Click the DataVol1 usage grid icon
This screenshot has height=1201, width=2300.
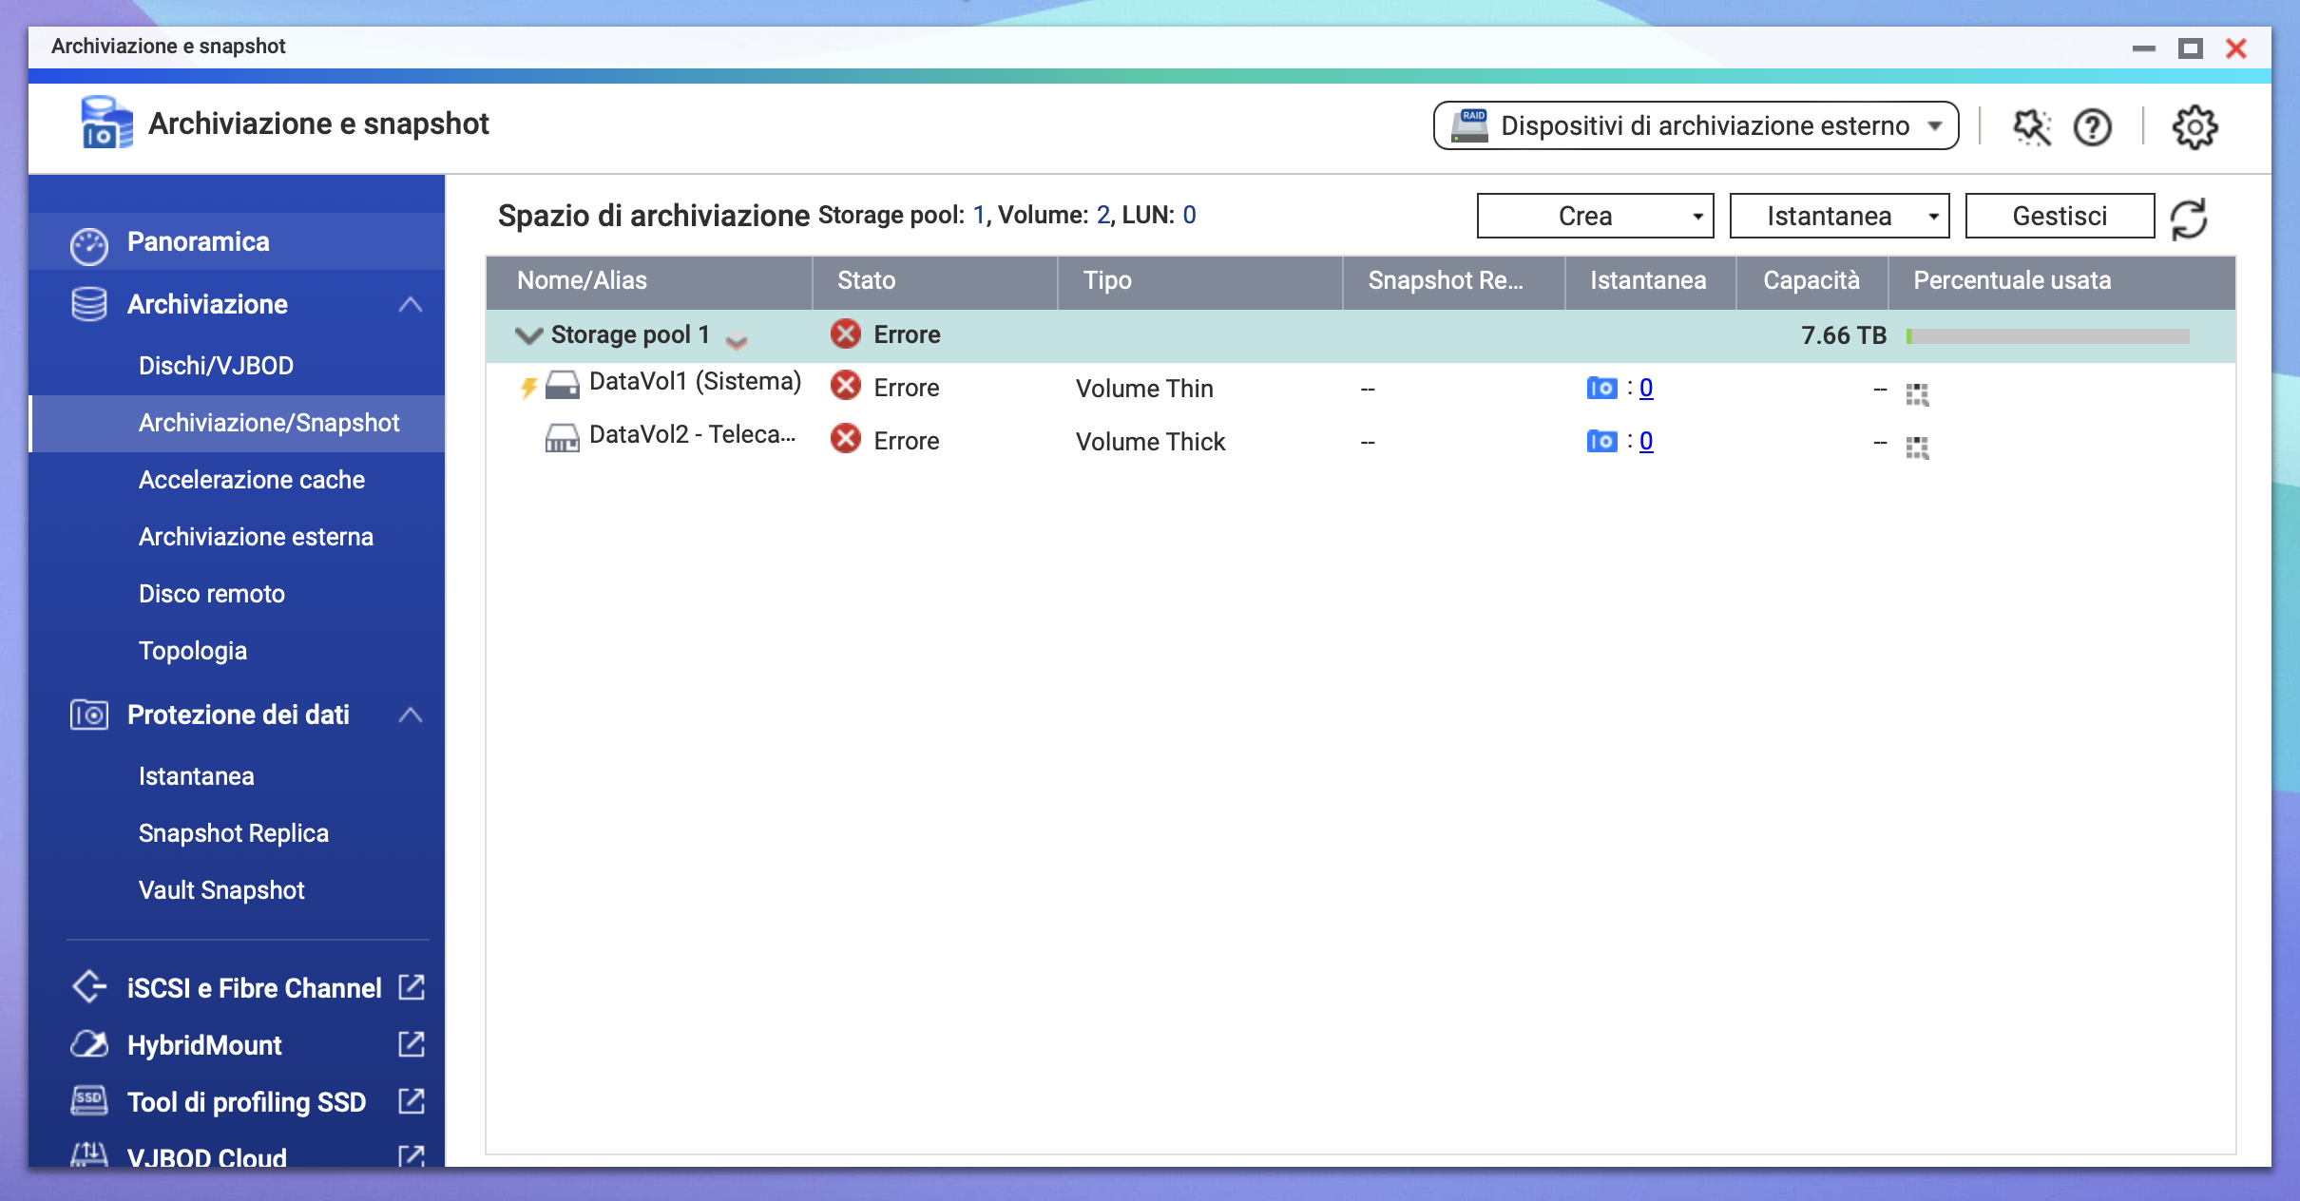1916,393
